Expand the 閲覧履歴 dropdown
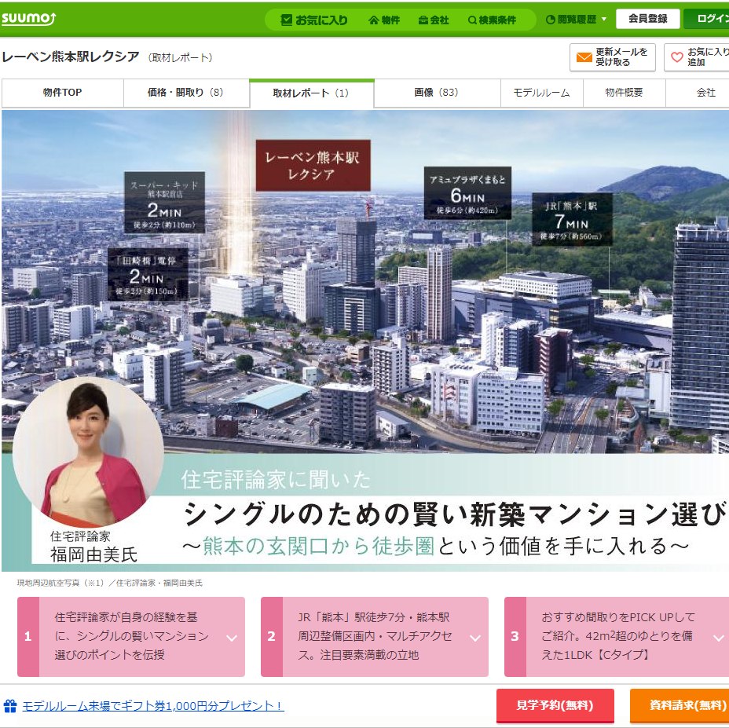This screenshot has height=728, width=729. (x=576, y=20)
